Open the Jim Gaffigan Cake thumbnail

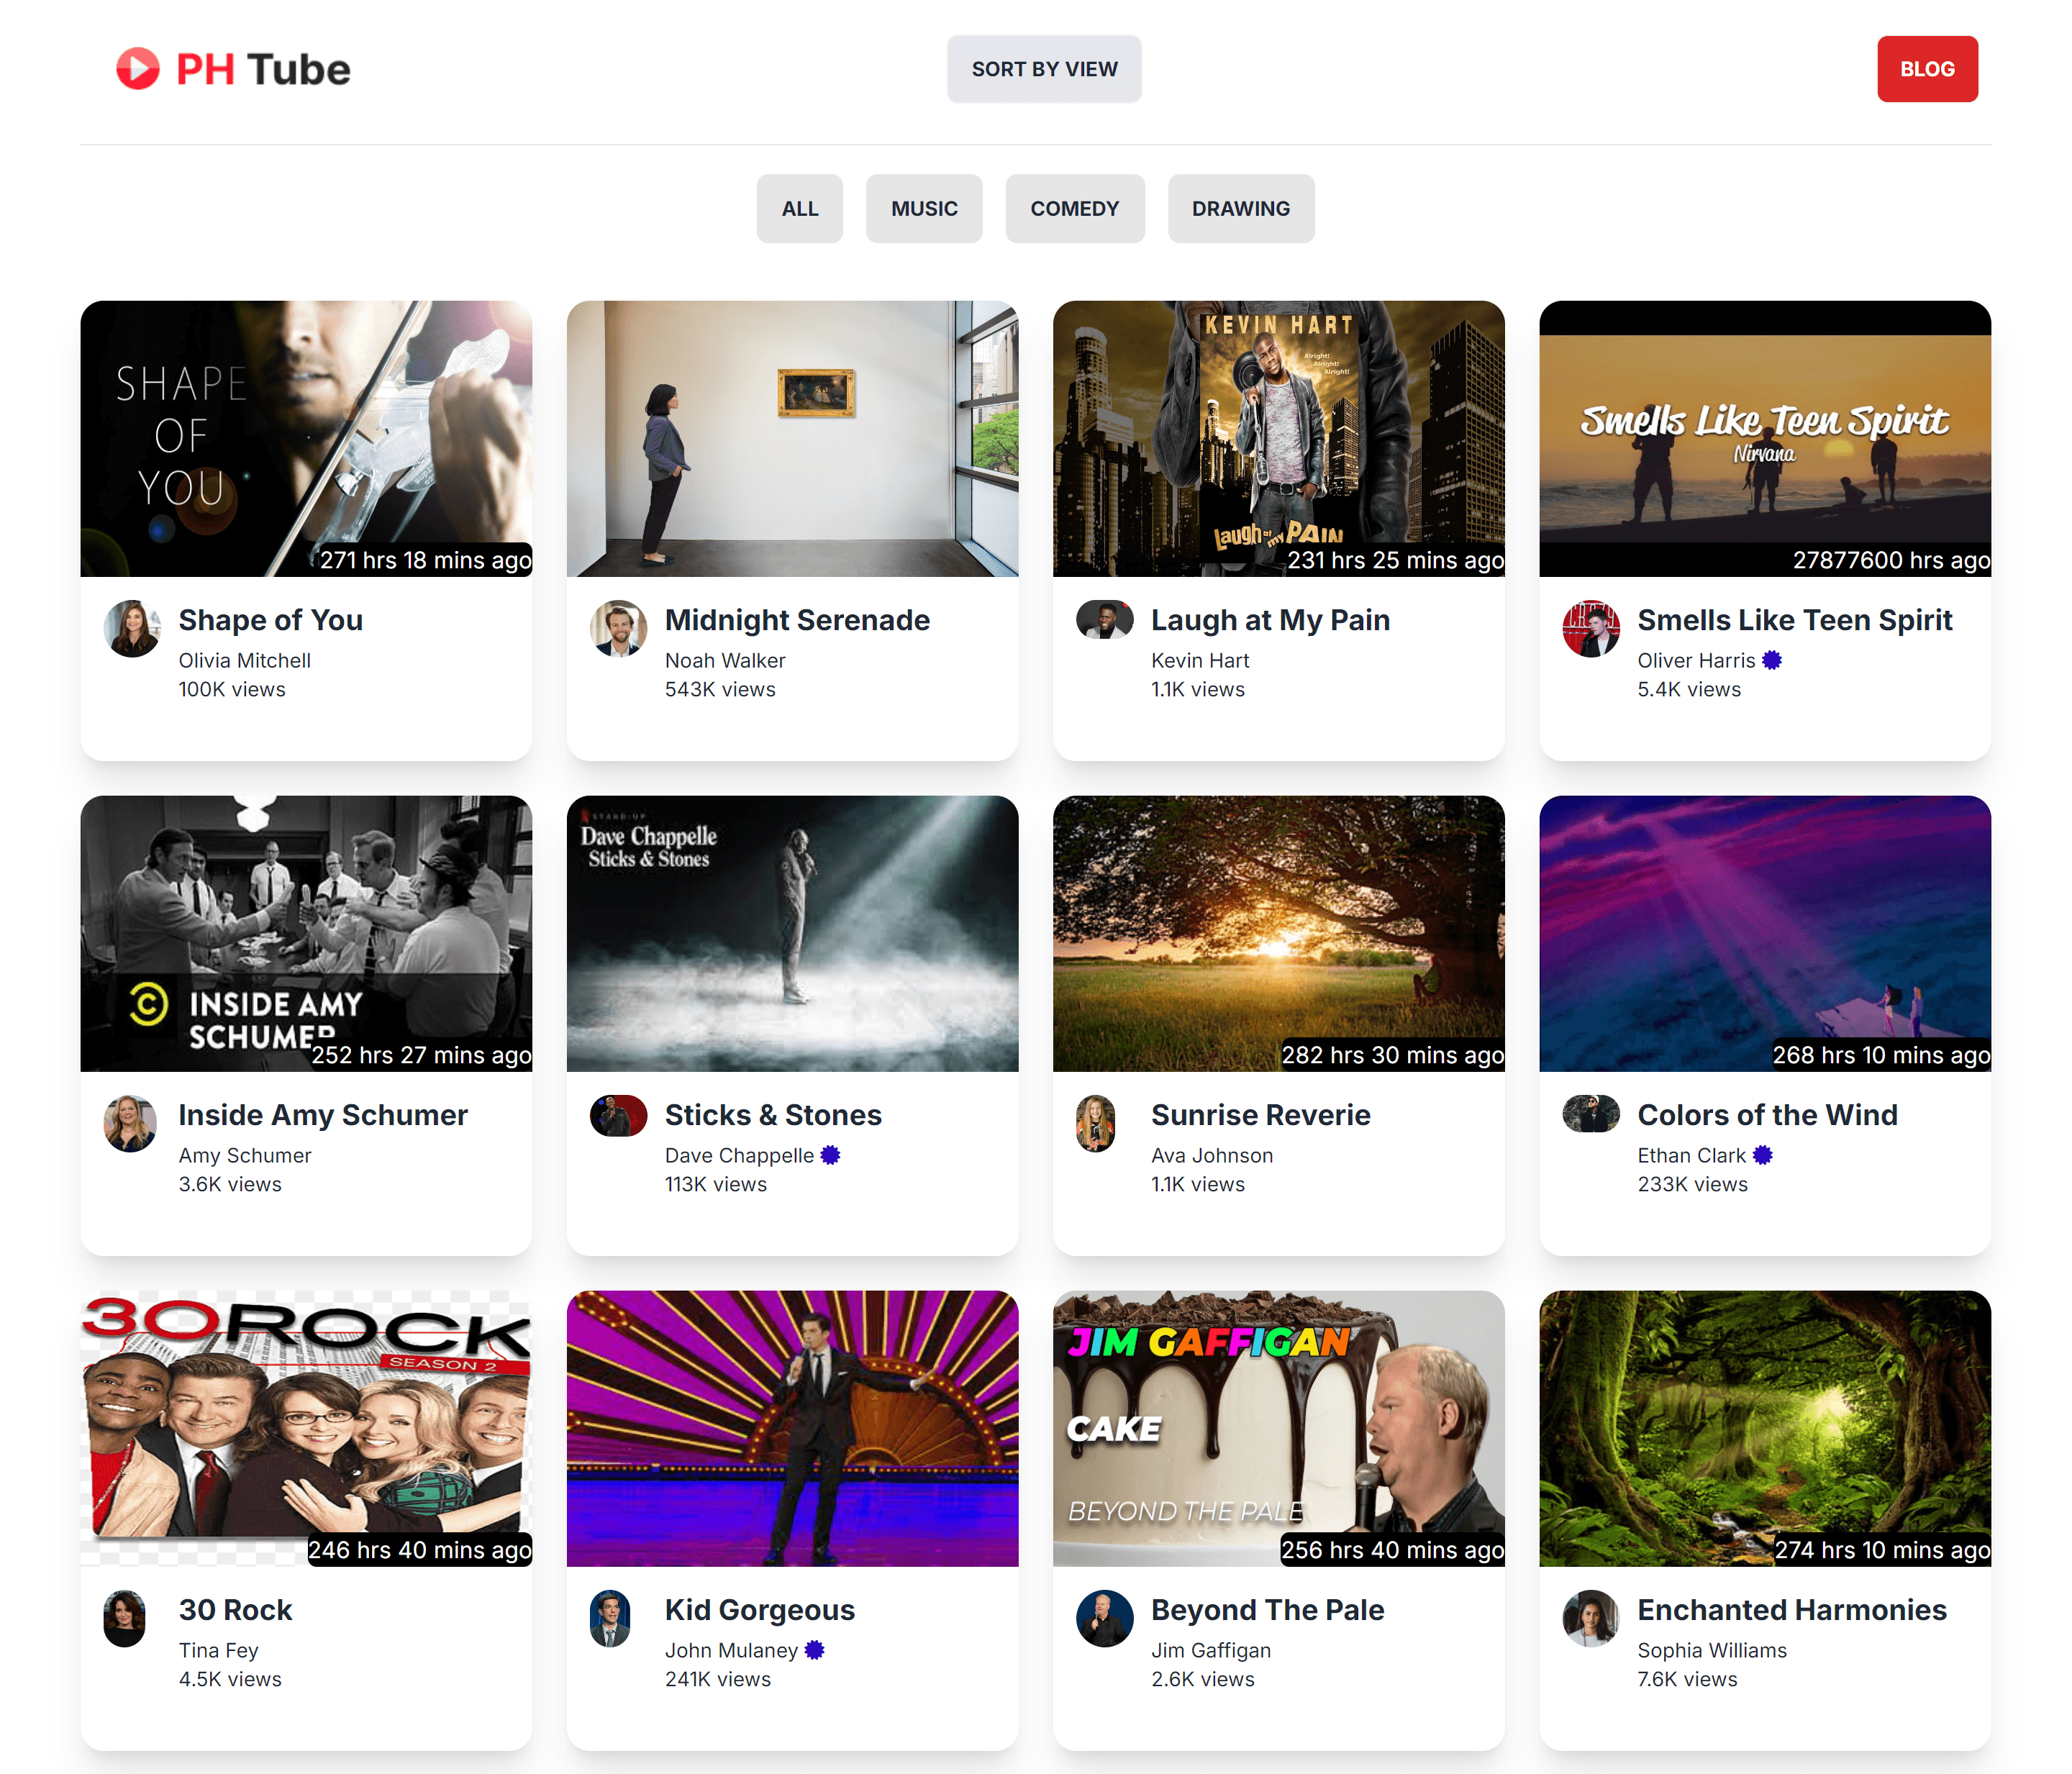coord(1278,1429)
